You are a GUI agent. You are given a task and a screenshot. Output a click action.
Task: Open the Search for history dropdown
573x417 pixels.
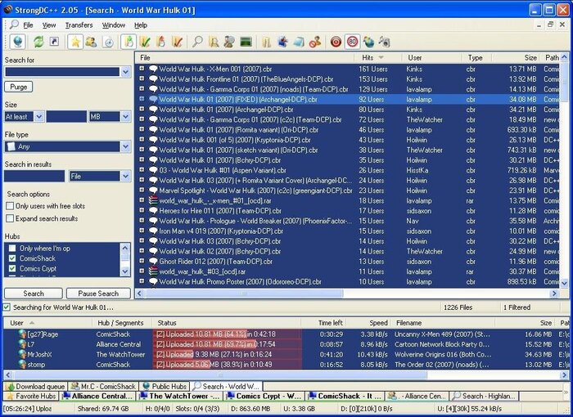pos(125,72)
